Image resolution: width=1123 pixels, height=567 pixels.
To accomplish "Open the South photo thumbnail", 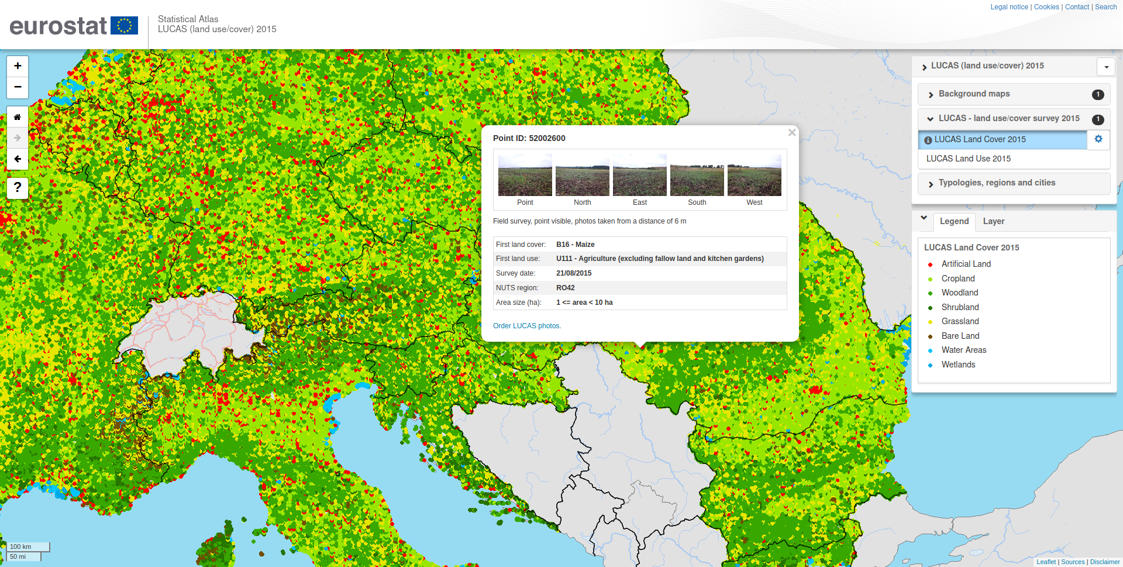I will (x=697, y=175).
